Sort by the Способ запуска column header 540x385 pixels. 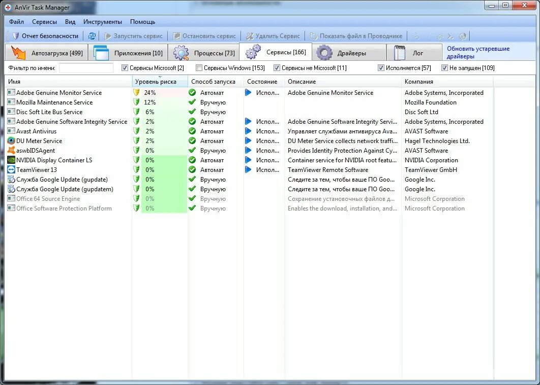tap(216, 82)
